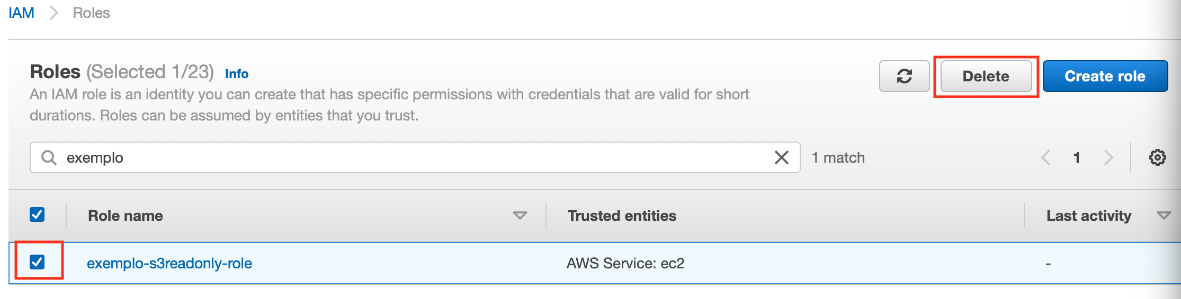This screenshot has height=299, width=1181.
Task: Sort by Last activity dropdown arrow
Action: tap(1164, 216)
